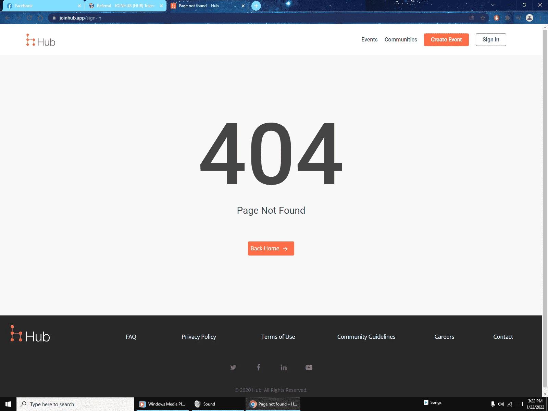Click the Hub logo in the header
548x411 pixels.
(41, 40)
